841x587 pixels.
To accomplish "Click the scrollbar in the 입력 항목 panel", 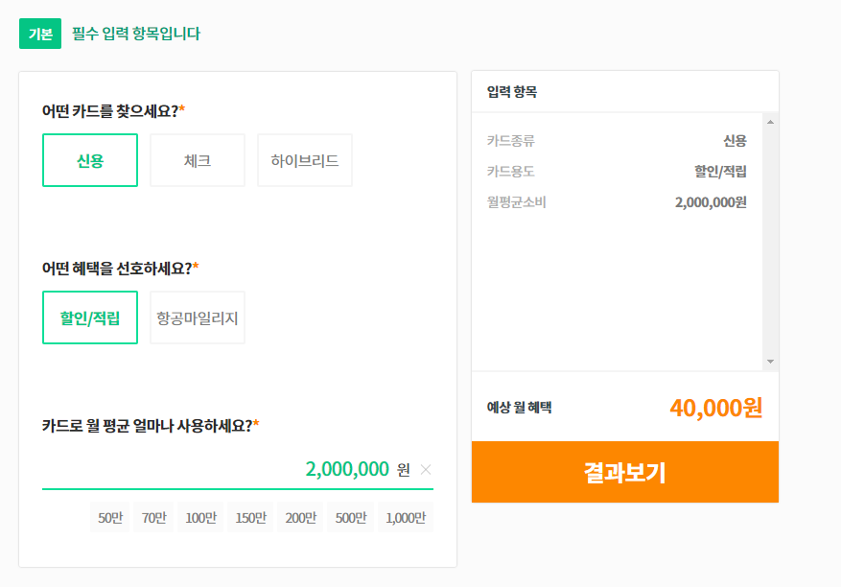I will click(770, 240).
